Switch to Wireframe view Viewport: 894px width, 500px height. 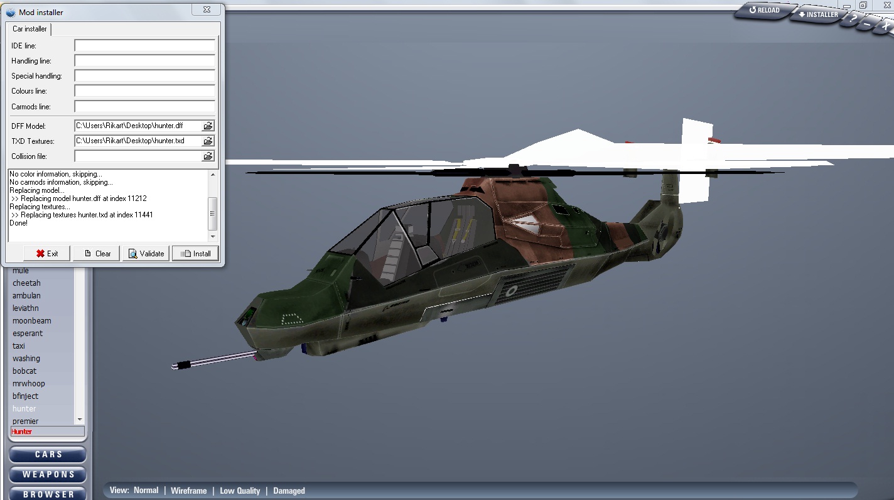click(x=188, y=491)
